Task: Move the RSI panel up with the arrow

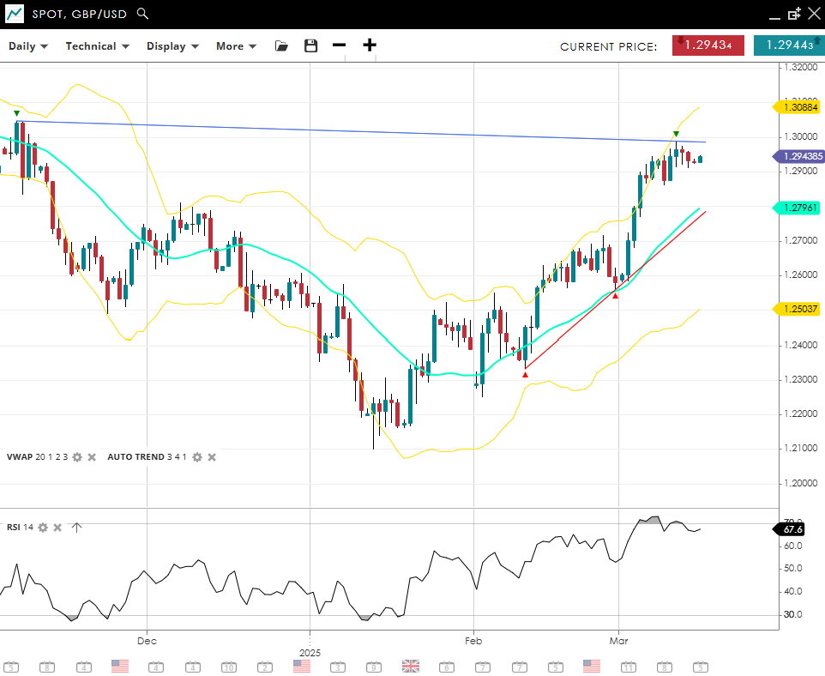Action: tap(76, 528)
